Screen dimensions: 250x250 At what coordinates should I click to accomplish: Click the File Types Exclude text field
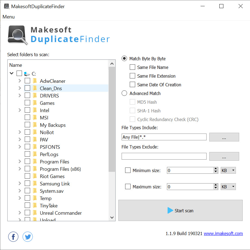point(164,156)
